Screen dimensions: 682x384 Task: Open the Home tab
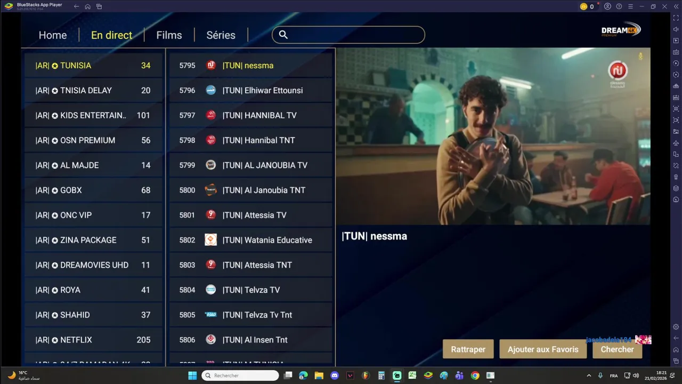(53, 35)
